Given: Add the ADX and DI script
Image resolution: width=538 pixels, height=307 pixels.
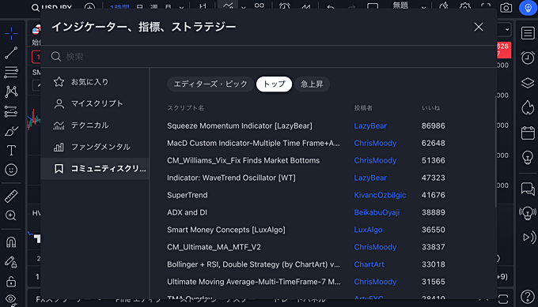Looking at the screenshot, I should pos(187,212).
